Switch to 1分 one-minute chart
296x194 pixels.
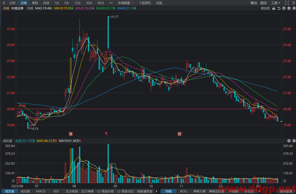pos(57,3)
